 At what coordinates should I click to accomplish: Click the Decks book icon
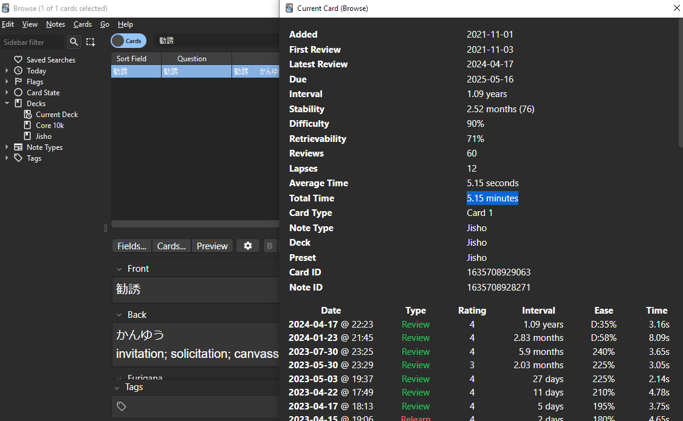point(18,103)
